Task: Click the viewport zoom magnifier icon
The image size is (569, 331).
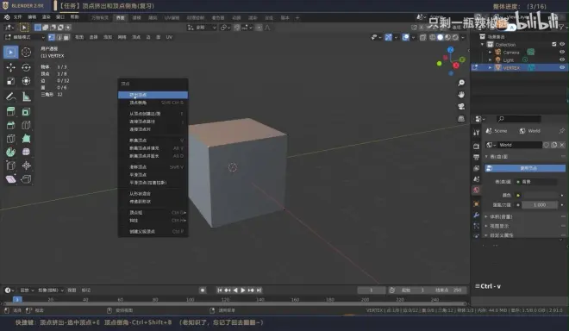Action: (461, 83)
